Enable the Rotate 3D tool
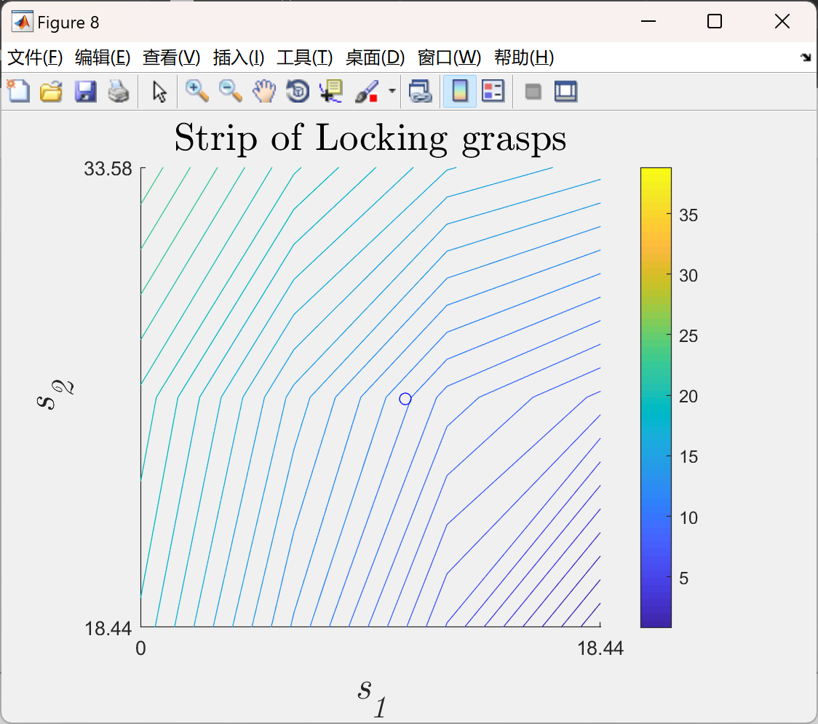818x724 pixels. [x=298, y=91]
